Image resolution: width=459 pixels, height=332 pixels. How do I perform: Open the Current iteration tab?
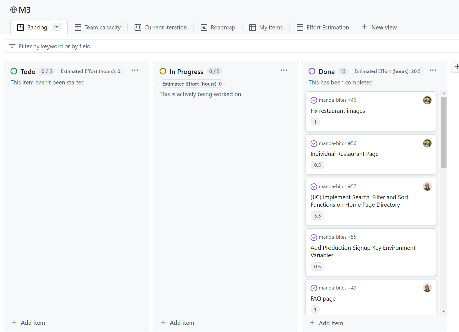coord(161,28)
